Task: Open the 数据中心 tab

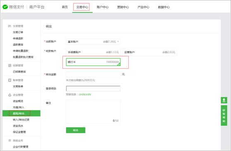Action: coord(164,7)
